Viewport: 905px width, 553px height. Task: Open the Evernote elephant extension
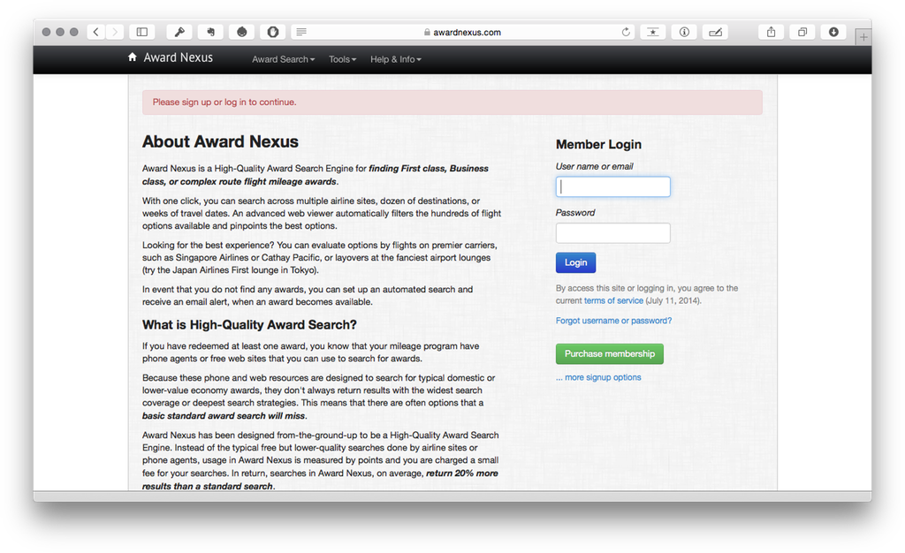click(210, 33)
